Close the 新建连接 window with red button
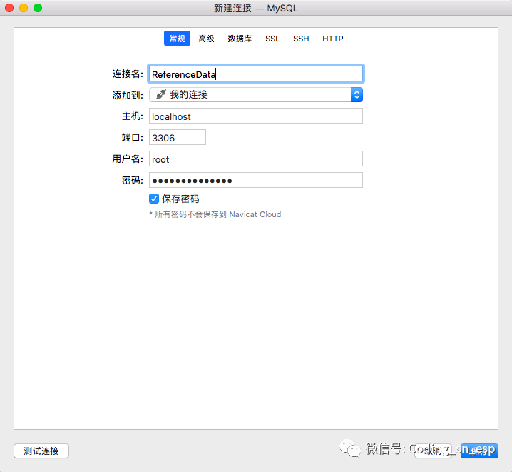 9,8
